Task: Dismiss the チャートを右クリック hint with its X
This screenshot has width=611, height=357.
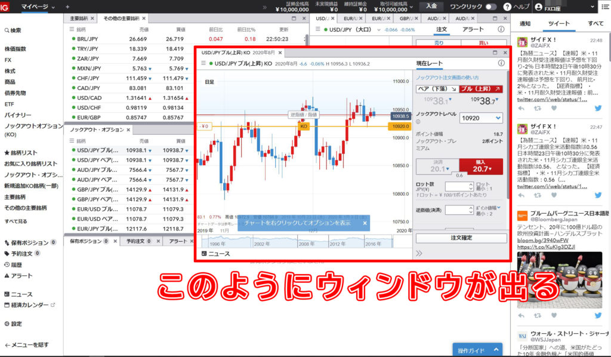Action: pos(365,223)
